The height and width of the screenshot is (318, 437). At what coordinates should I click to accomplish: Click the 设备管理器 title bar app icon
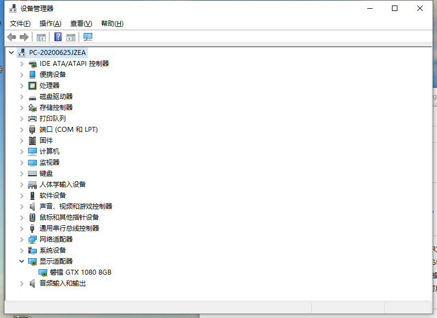(13, 8)
